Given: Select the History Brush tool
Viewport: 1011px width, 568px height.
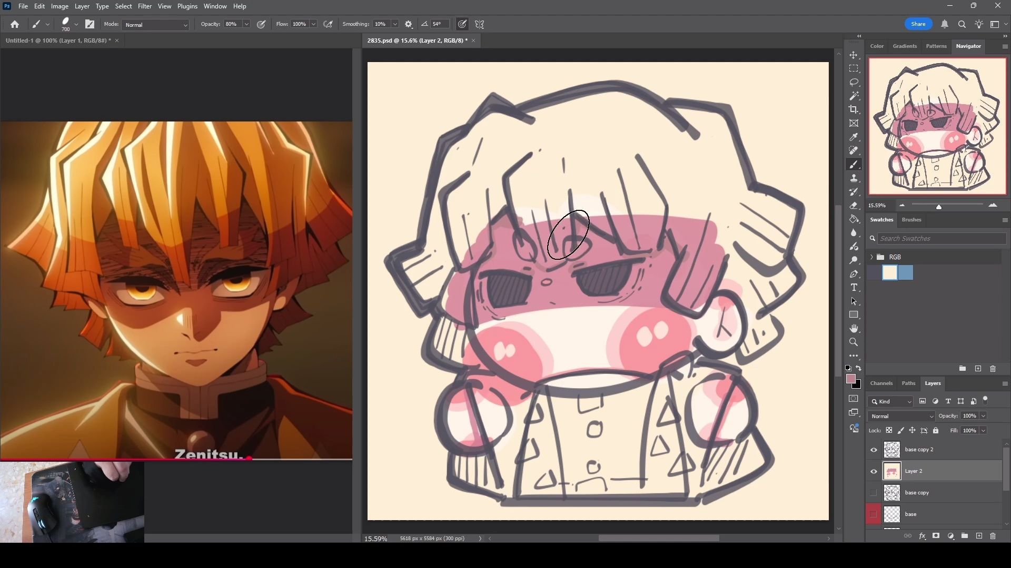Looking at the screenshot, I should tap(854, 192).
